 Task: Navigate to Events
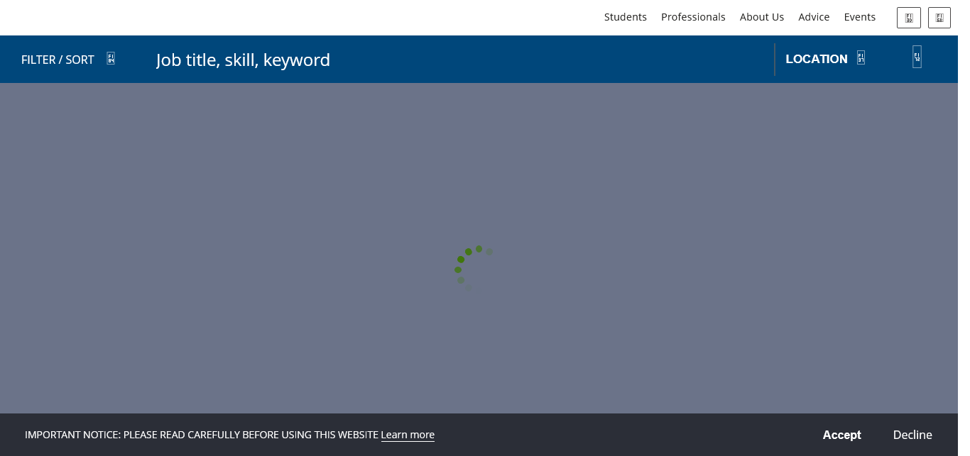pos(859,17)
